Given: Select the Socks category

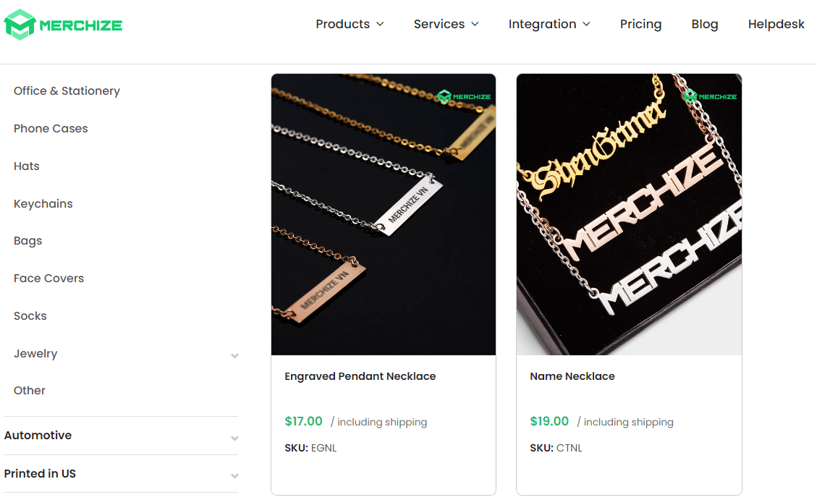Looking at the screenshot, I should coord(30,315).
